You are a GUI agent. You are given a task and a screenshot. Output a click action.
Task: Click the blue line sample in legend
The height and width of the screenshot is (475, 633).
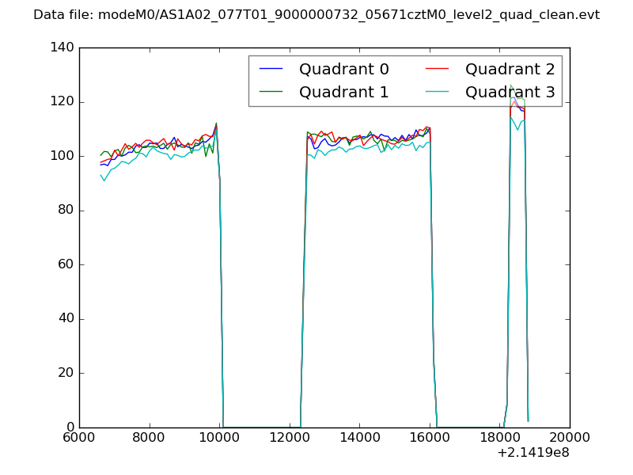click(272, 69)
